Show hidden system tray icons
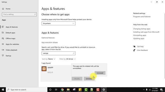 (144, 90)
